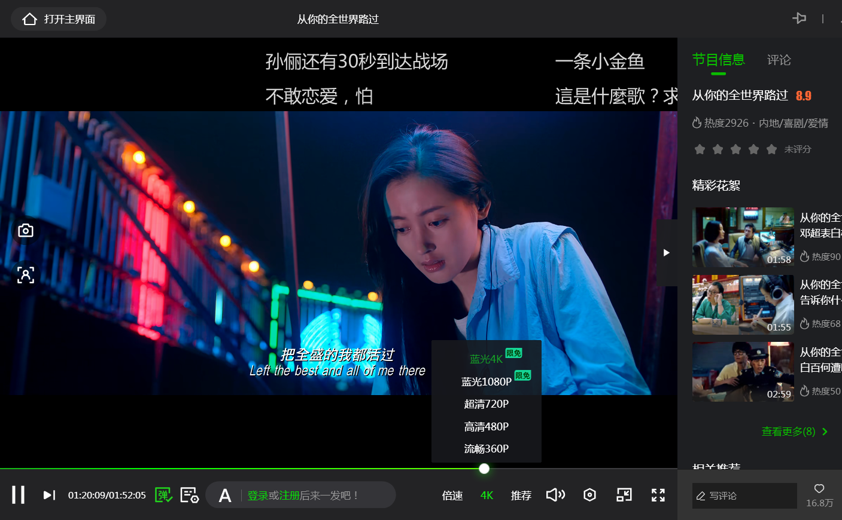Click the 8.9 rating score
This screenshot has height=520, width=842.
point(804,96)
